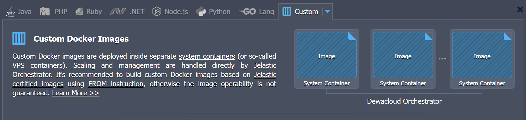Expand the Custom tab dropdown arrow

tap(327, 11)
